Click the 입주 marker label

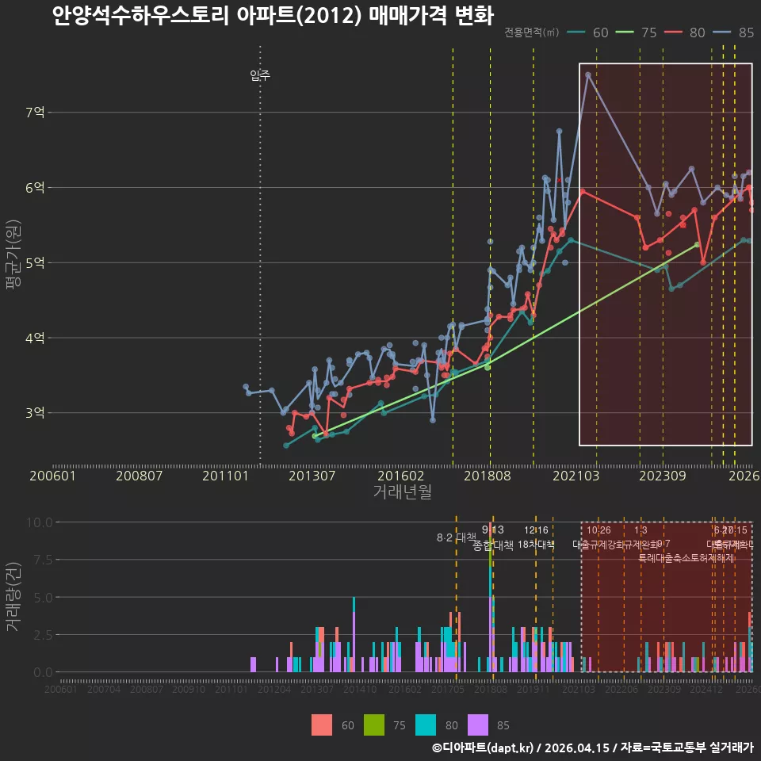(x=260, y=75)
